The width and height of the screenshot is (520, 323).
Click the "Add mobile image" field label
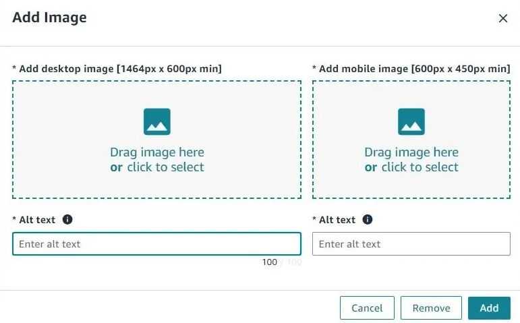411,69
